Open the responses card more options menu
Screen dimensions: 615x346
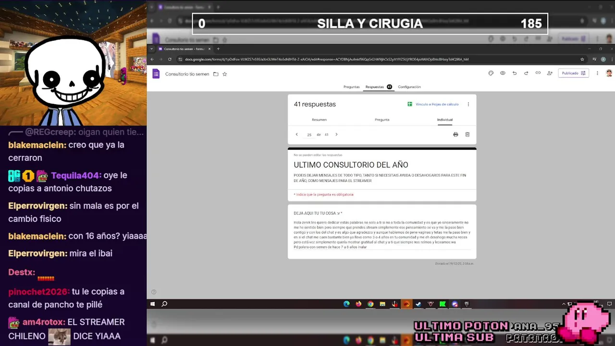tap(468, 104)
